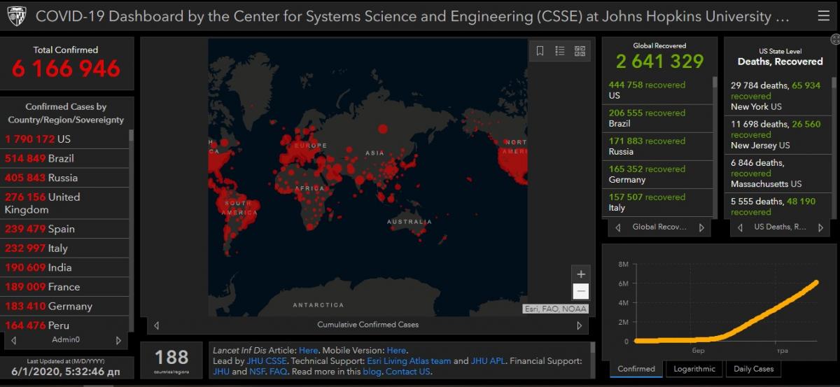Viewport: 840px width, 387px height.
Task: Select Germany 183 410 confirmed row
Action: point(64,306)
